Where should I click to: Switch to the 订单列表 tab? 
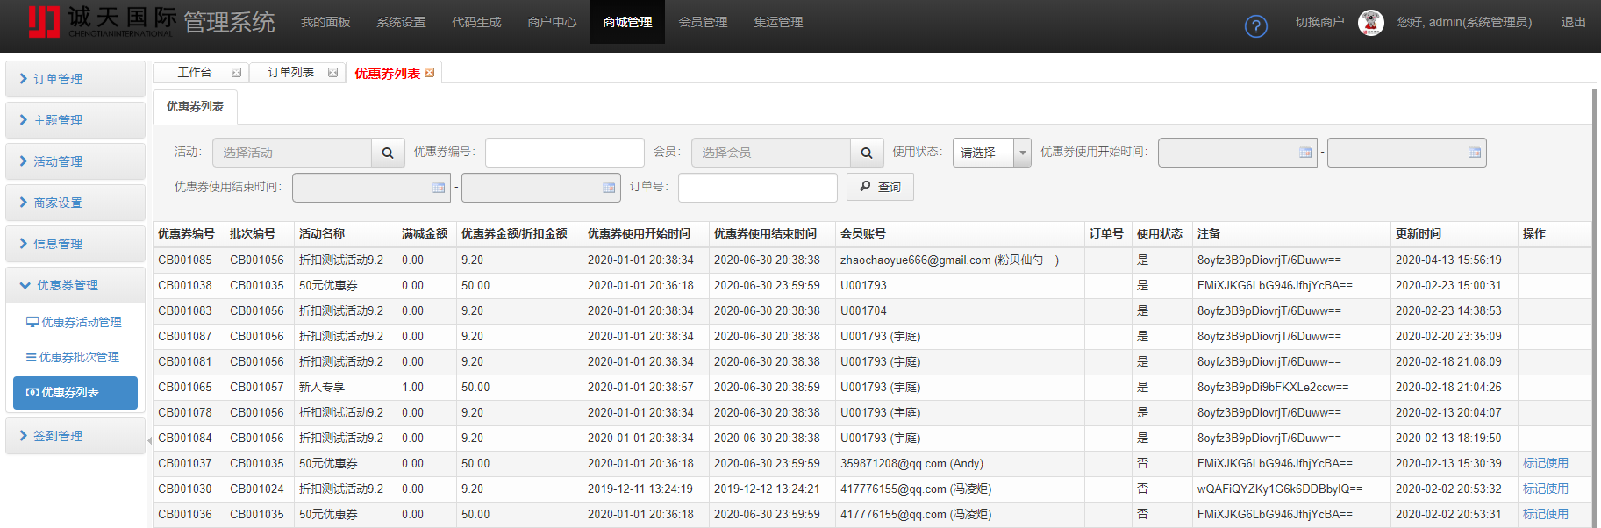click(x=291, y=73)
